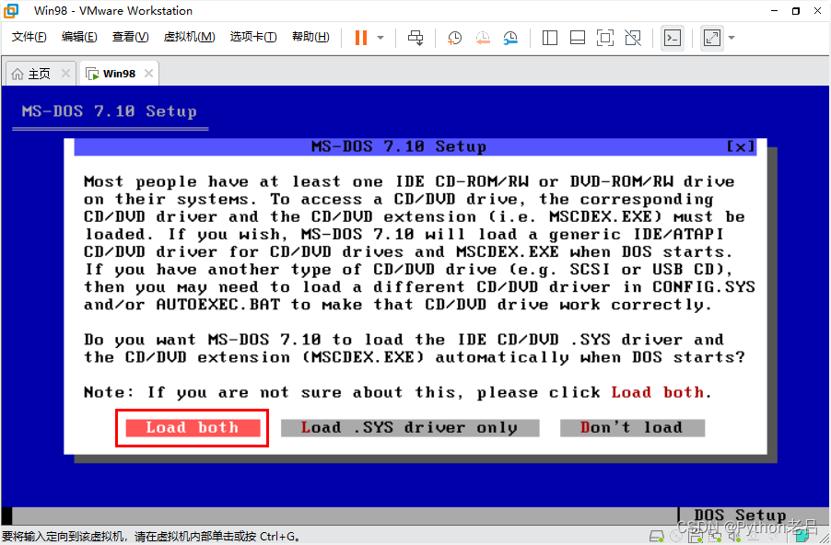Maximize the VMware Workstation window
This screenshot has height=545, width=831.
(795, 11)
